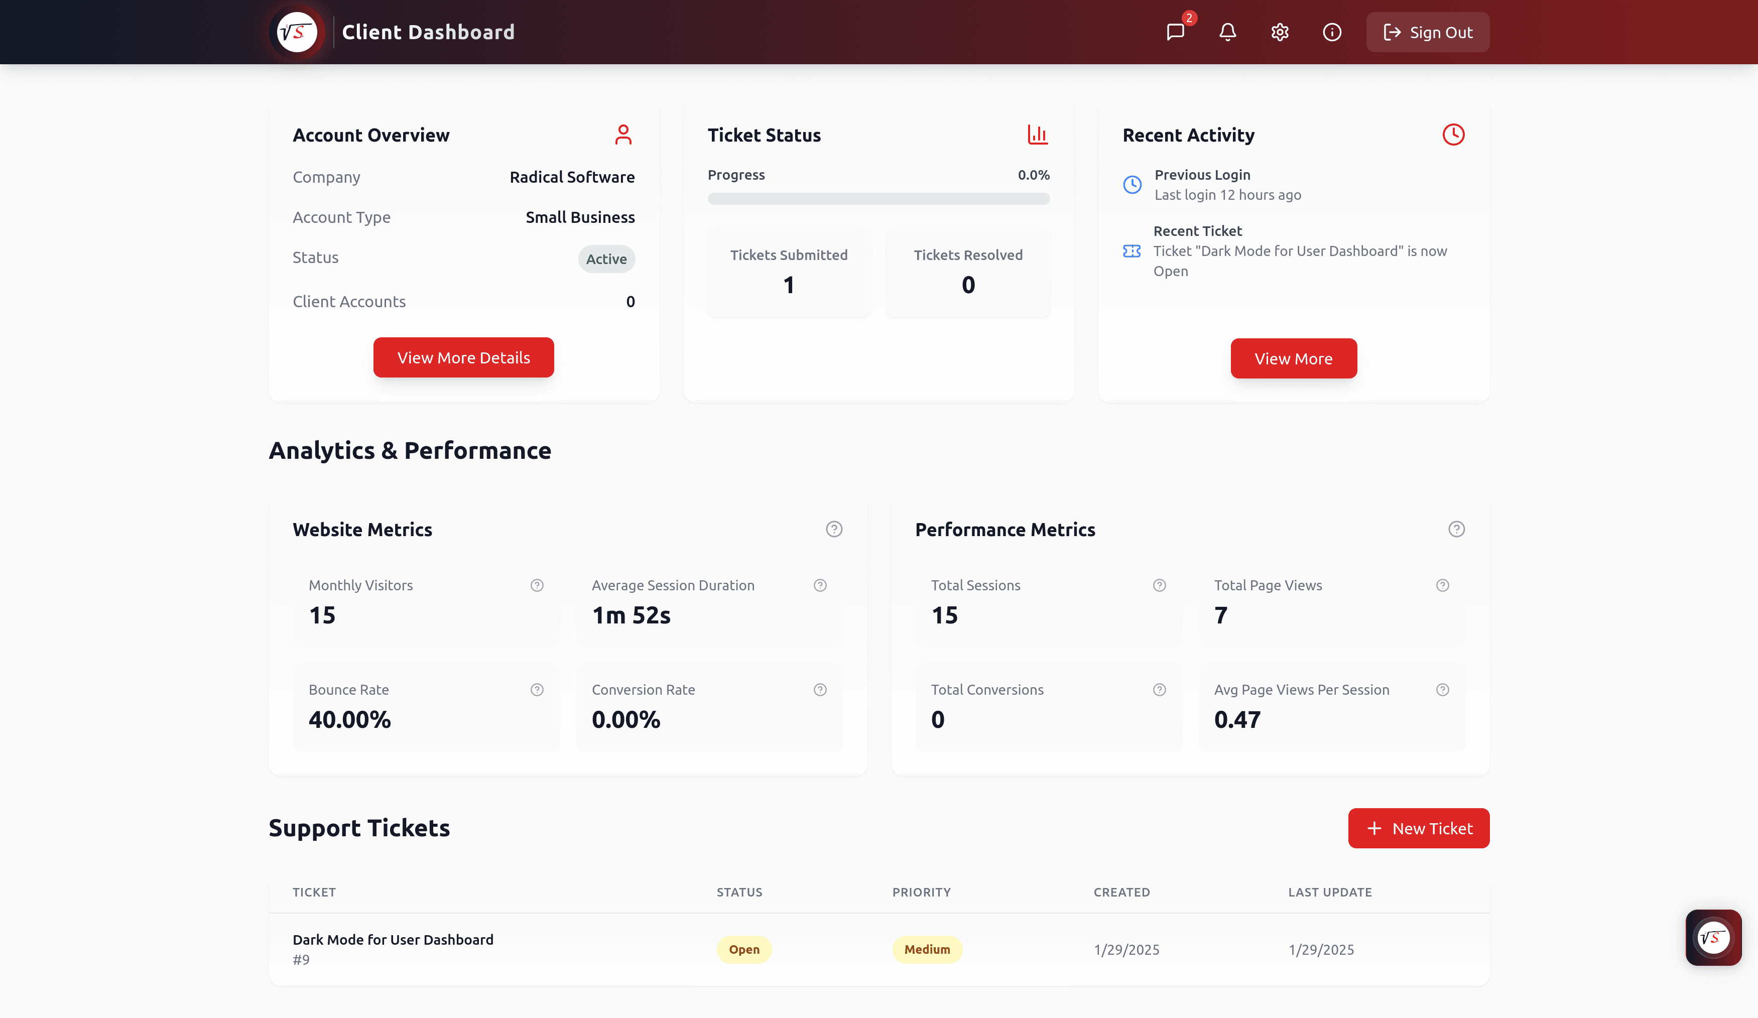Screen dimensions: 1758x1018
Task: Click the Account Overview person icon
Action: pyautogui.click(x=623, y=135)
